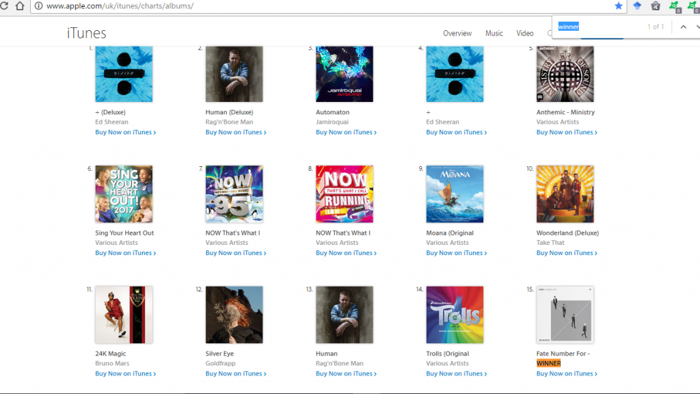The width and height of the screenshot is (700, 394).
Task: Open the Moana soundtrack cover
Action: coord(455,194)
